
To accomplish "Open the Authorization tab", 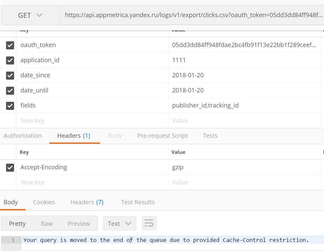I will [22, 136].
